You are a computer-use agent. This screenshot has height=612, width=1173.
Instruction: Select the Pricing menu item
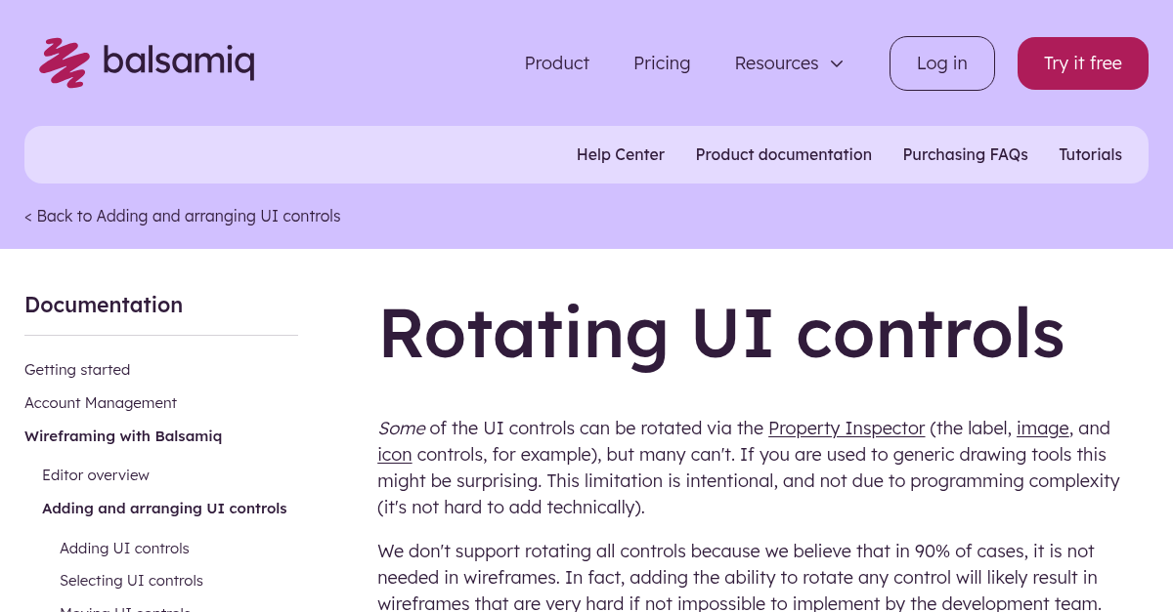(x=662, y=62)
